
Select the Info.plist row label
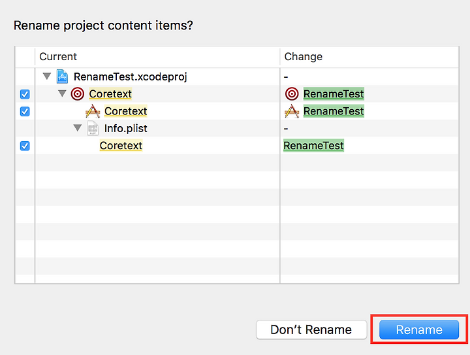click(125, 128)
